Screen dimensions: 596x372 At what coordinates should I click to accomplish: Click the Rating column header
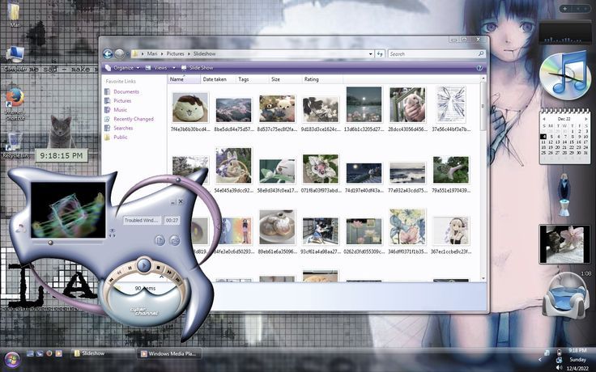tap(312, 79)
